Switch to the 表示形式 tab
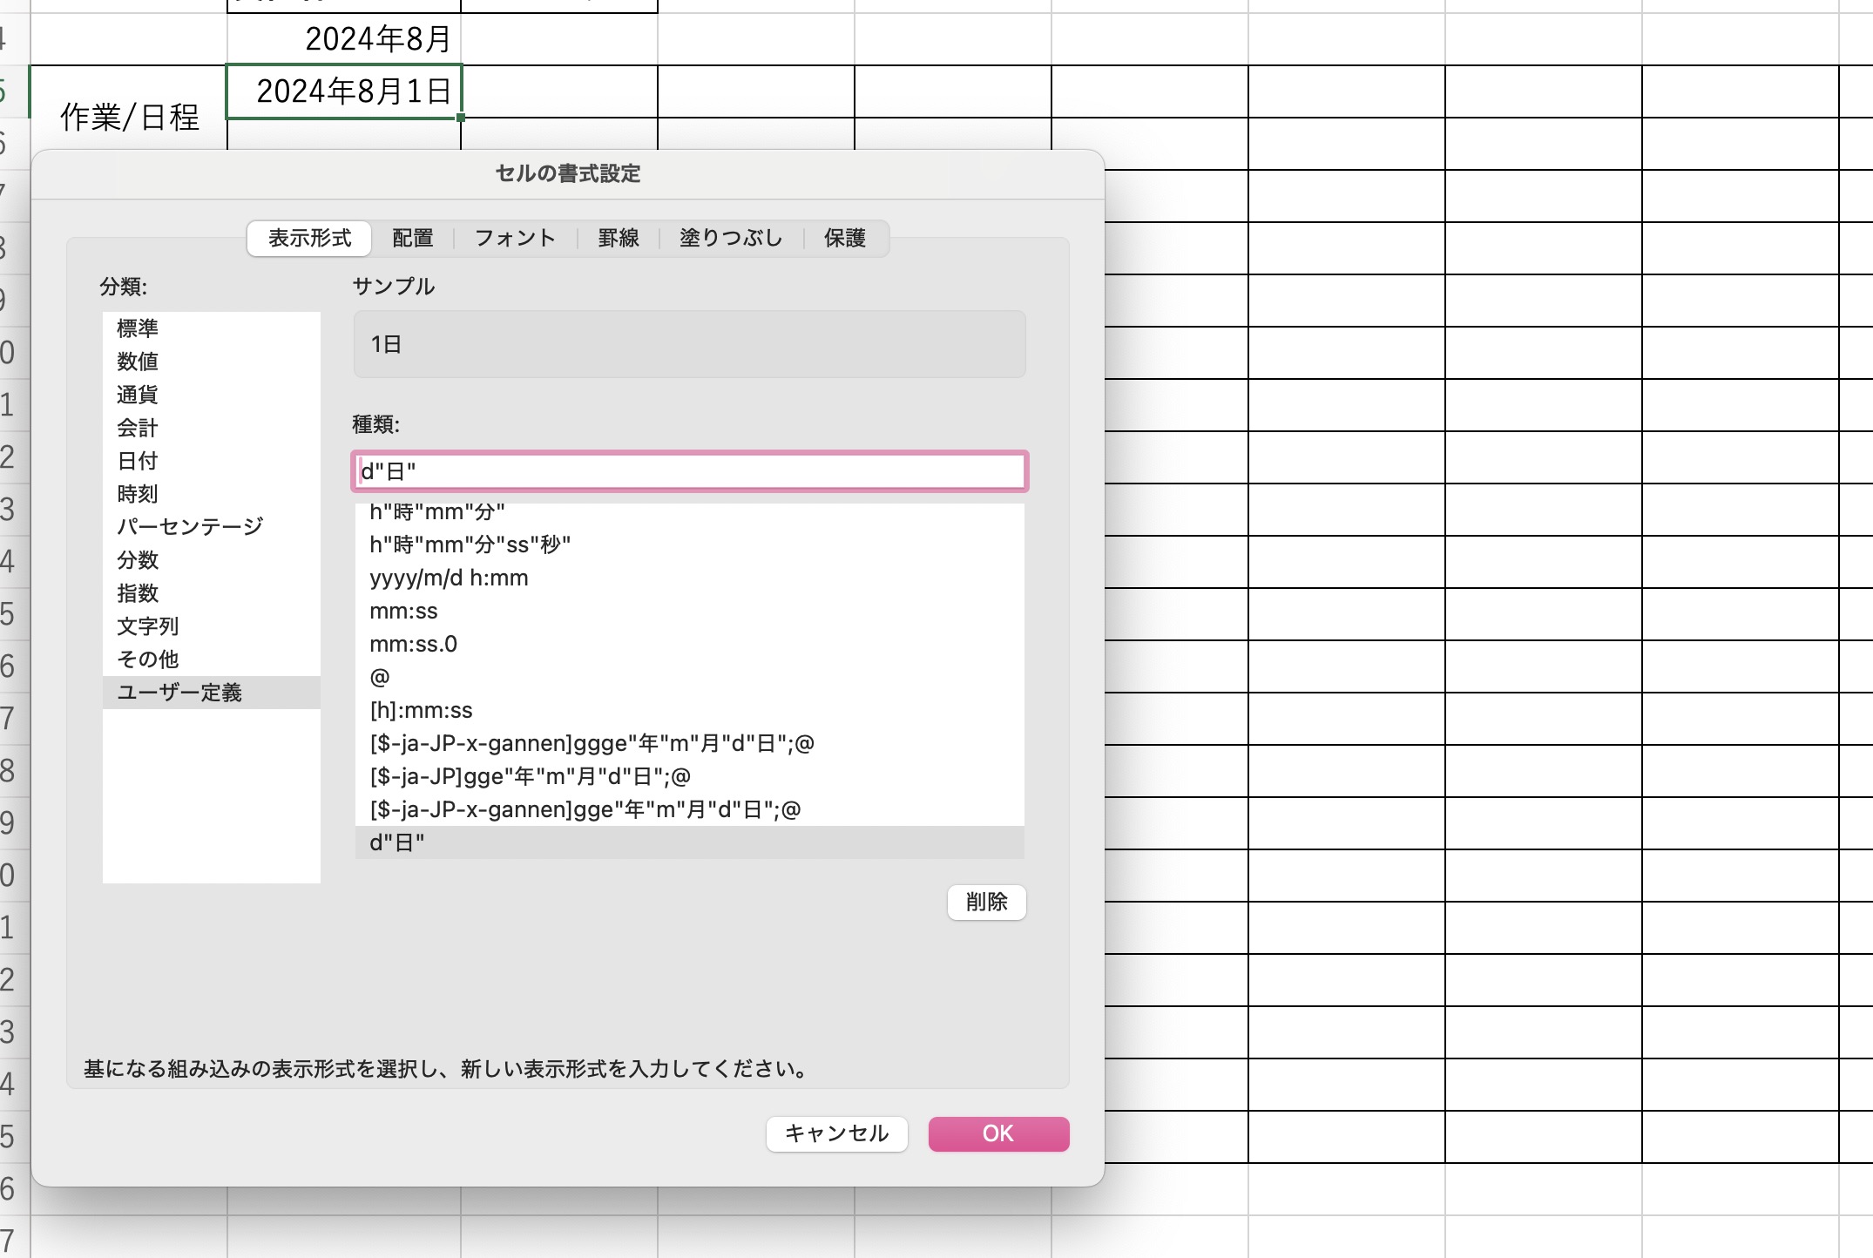 click(x=309, y=238)
